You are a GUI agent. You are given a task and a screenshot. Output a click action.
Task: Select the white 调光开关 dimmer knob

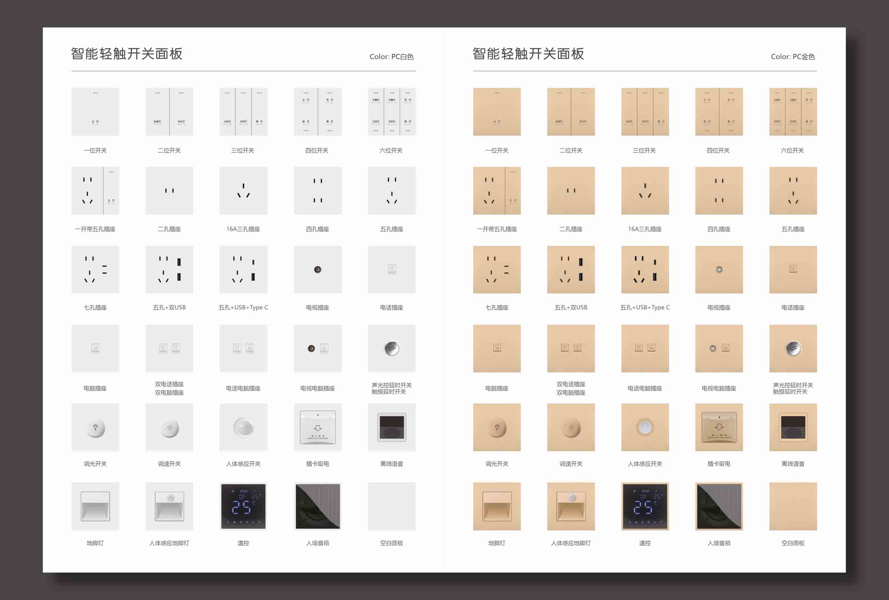pyautogui.click(x=95, y=427)
